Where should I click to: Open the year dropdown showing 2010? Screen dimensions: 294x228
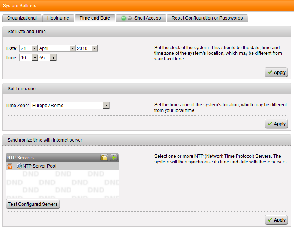tap(87, 48)
